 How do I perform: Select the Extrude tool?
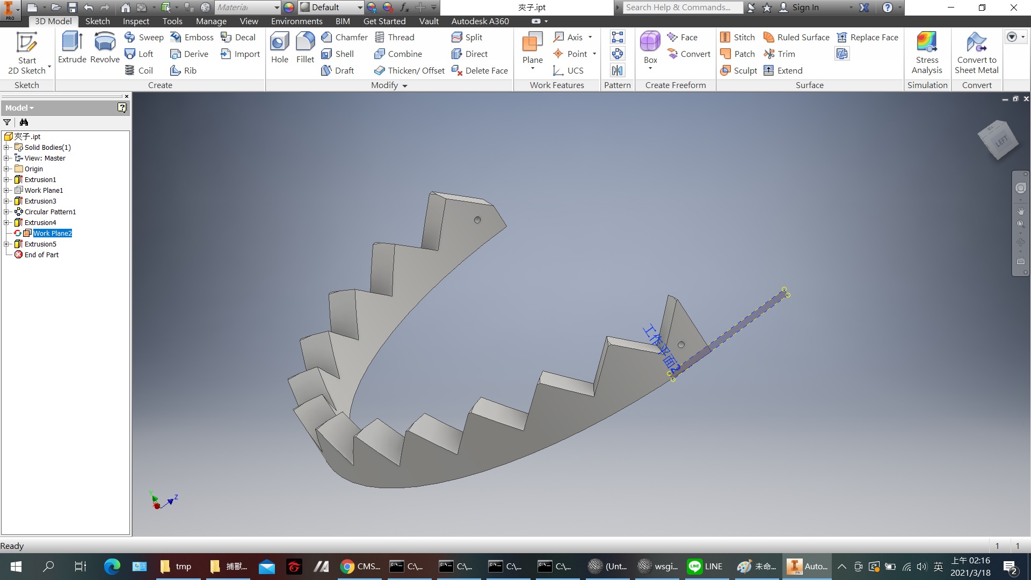[72, 47]
